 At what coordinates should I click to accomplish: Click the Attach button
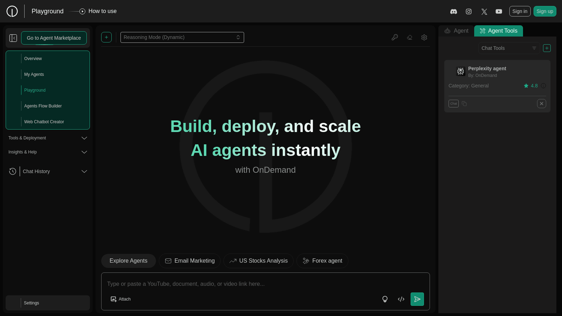tap(120, 299)
